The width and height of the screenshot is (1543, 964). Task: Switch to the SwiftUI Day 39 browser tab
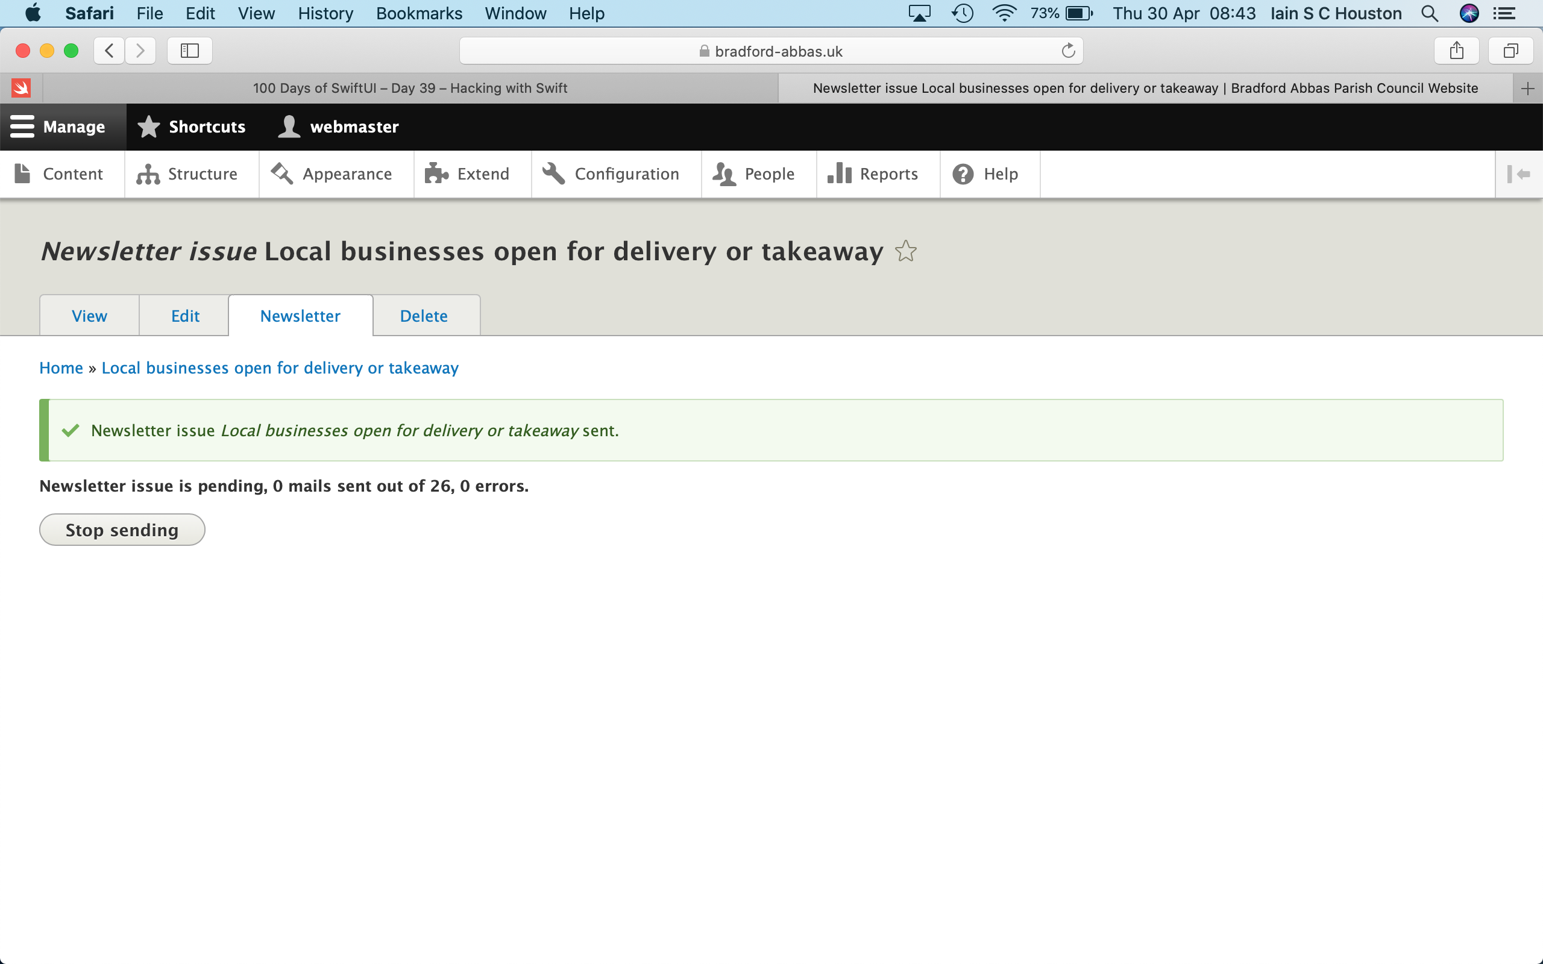click(410, 88)
